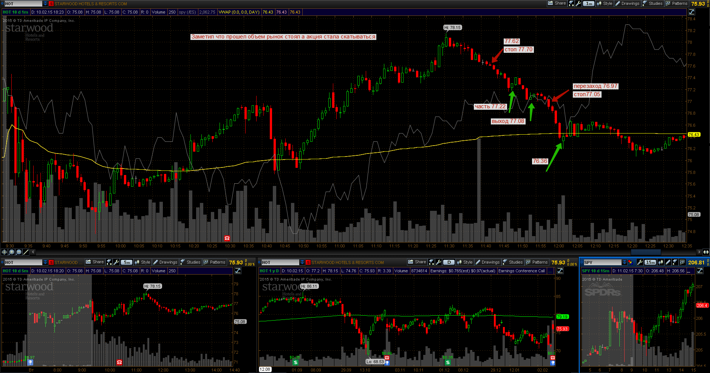Click the main chart horizontal time scrollbar
The height and width of the screenshot is (373, 710).
click(367, 252)
